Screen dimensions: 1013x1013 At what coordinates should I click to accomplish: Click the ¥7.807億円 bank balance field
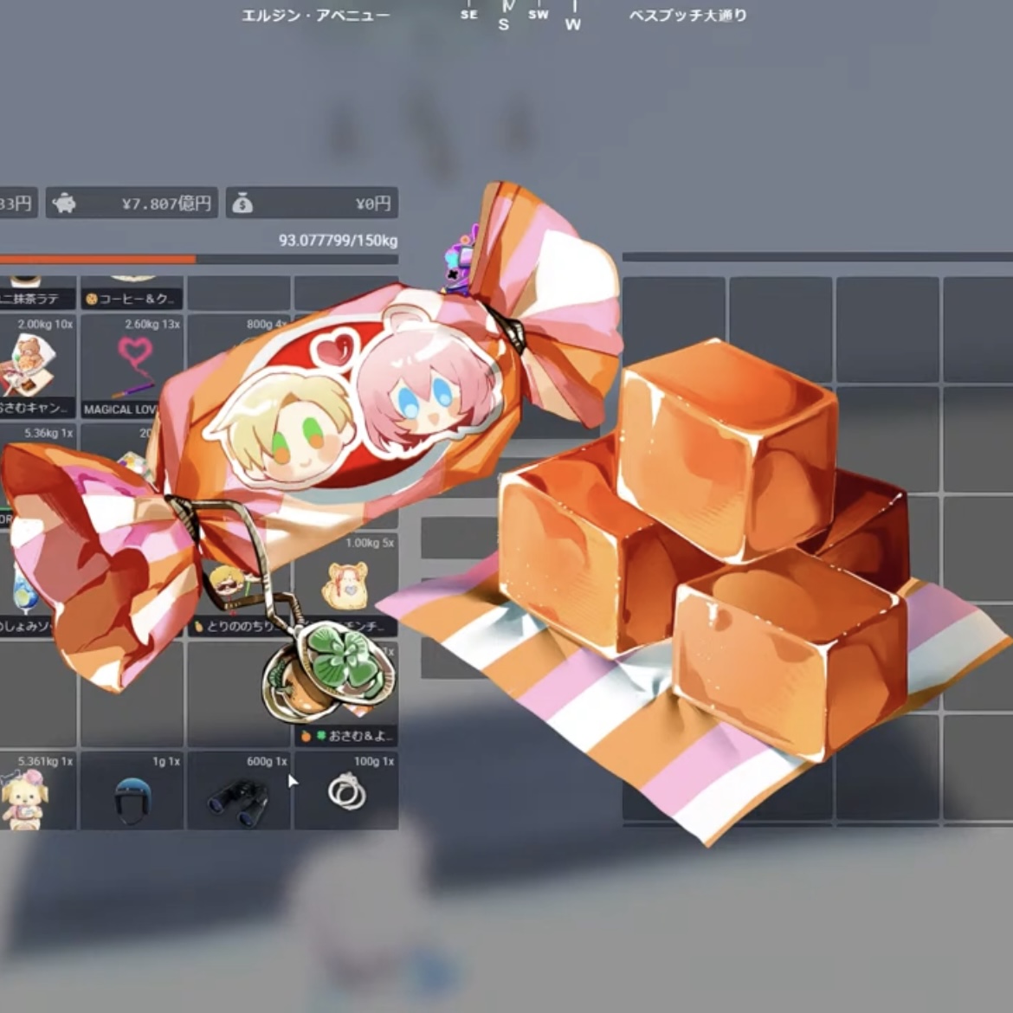165,203
